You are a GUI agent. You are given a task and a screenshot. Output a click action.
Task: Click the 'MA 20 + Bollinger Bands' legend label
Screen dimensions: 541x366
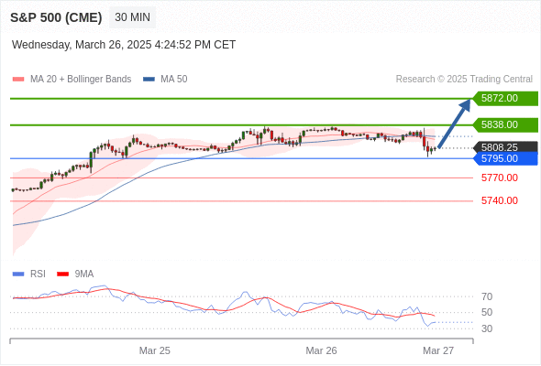[x=81, y=80]
